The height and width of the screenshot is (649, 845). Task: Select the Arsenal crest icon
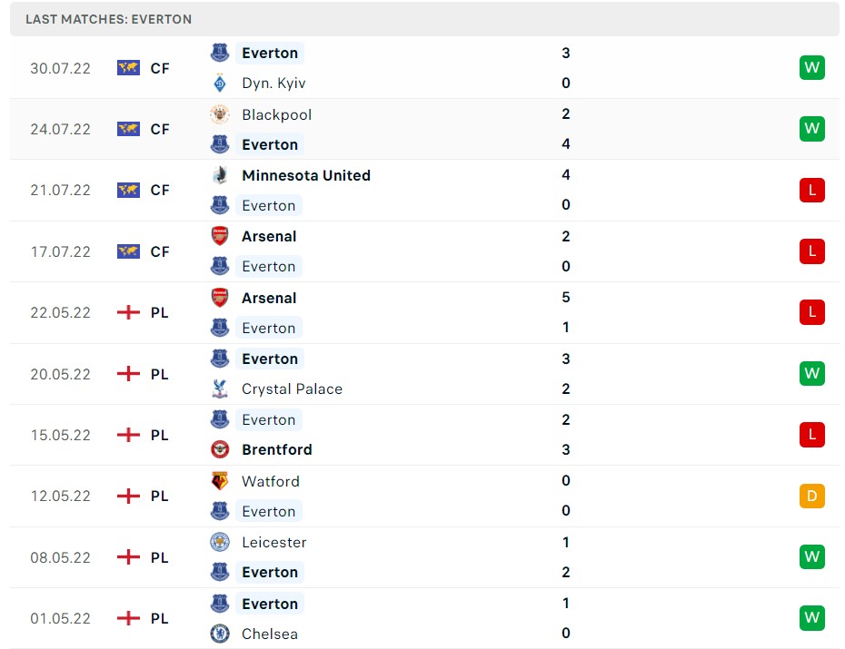(219, 236)
